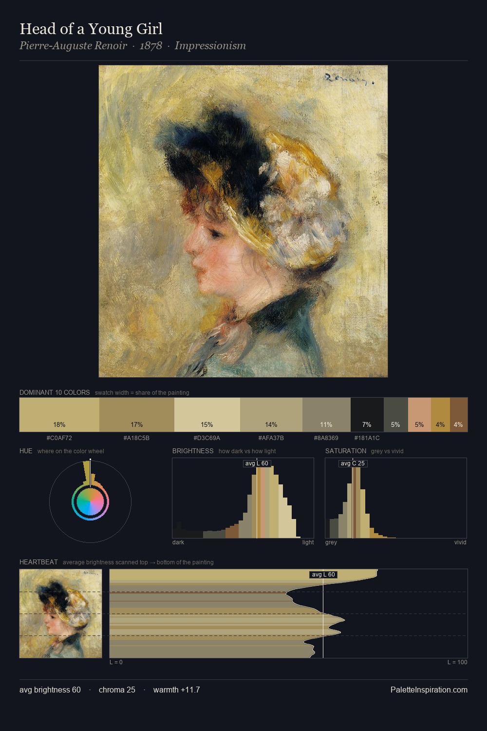The image size is (487, 731).
Task: Click the hex code #AFA37B text
Action: pyautogui.click(x=271, y=438)
